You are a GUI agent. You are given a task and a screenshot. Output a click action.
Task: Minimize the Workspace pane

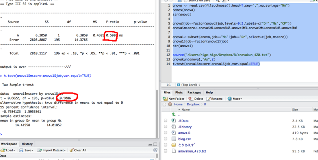coord(150,145)
